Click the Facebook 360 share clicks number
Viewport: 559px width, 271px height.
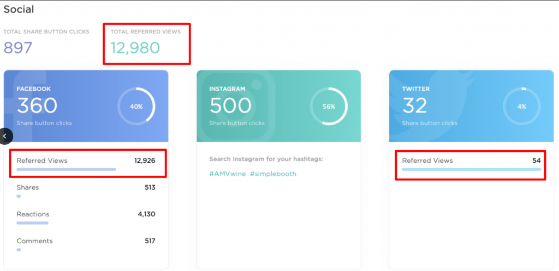click(37, 105)
